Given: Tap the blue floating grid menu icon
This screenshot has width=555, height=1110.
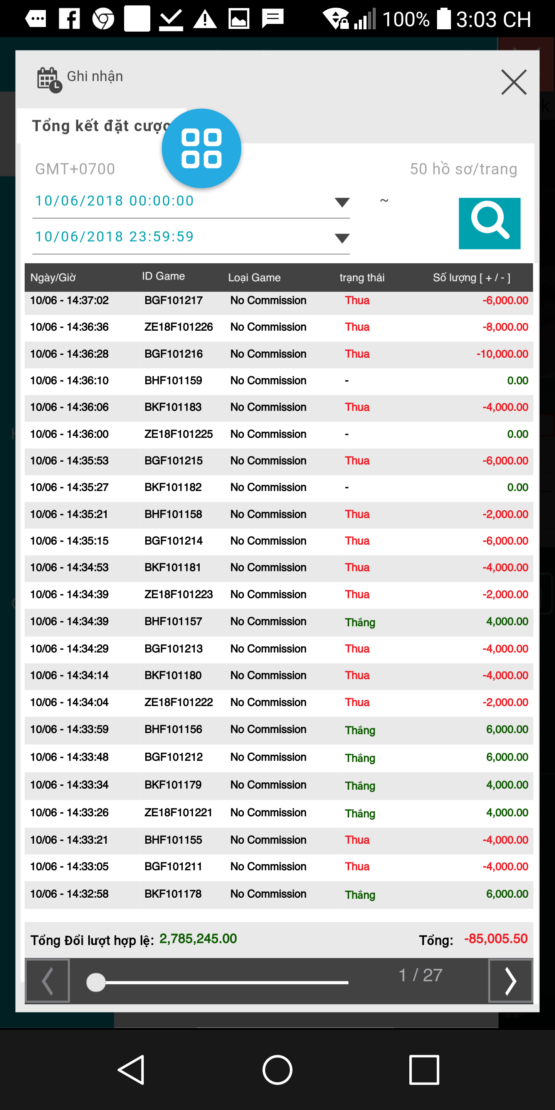Looking at the screenshot, I should (x=201, y=148).
